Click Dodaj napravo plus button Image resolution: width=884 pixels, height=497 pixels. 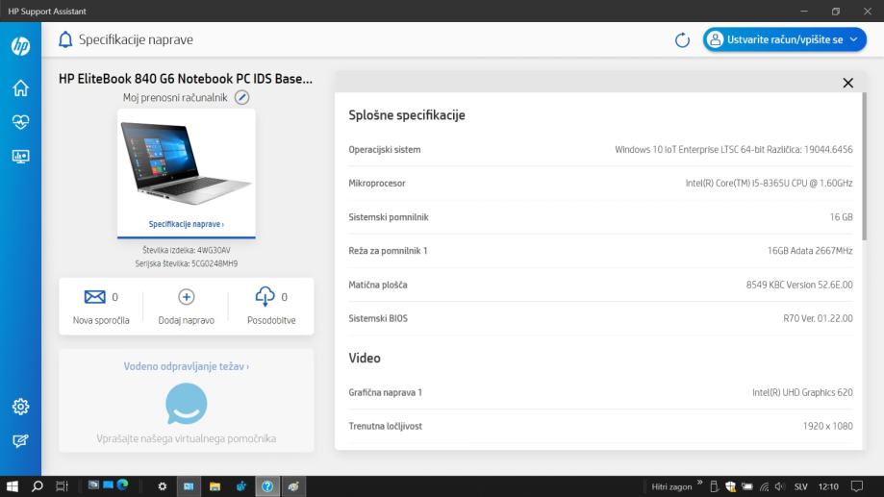tap(187, 298)
